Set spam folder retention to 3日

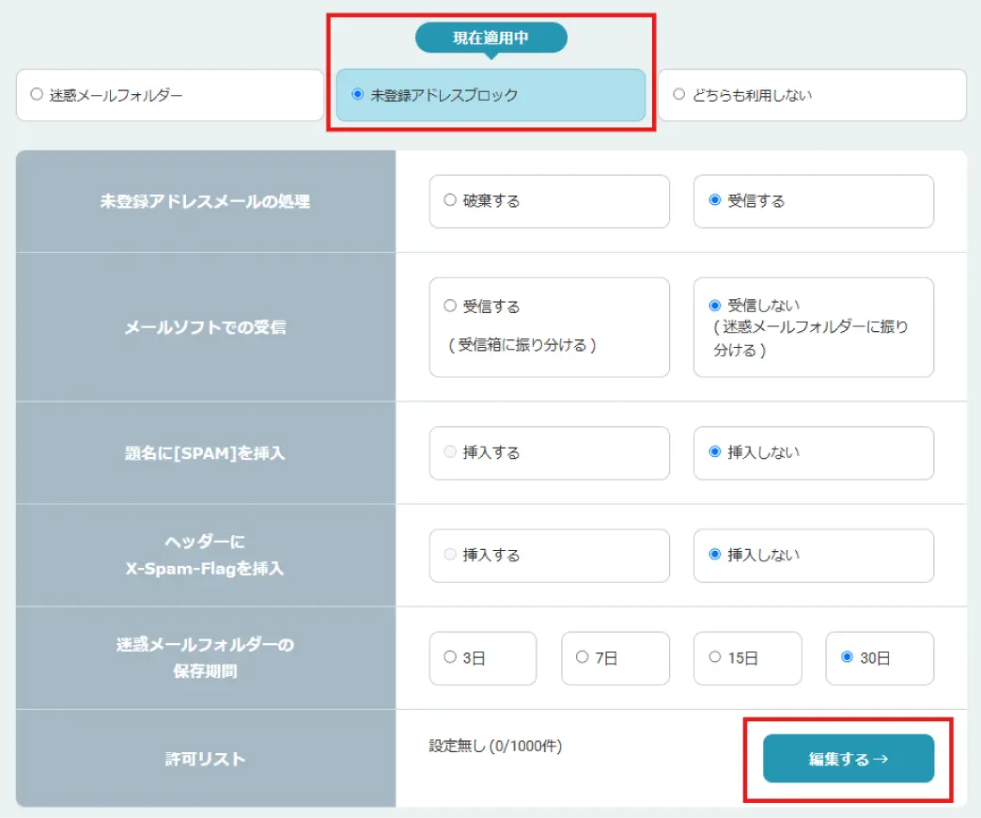[x=450, y=658]
